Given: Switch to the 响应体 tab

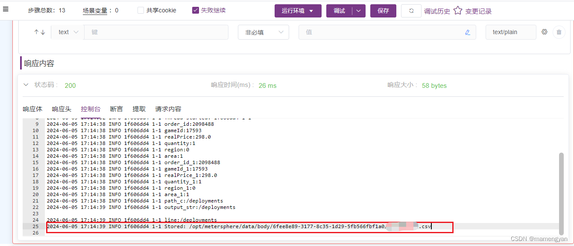Looking at the screenshot, I should click(x=32, y=109).
